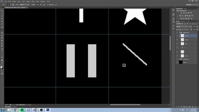199x112 pixels.
Task: Click the lock transparent pixels icon
Action: [x=180, y=30]
